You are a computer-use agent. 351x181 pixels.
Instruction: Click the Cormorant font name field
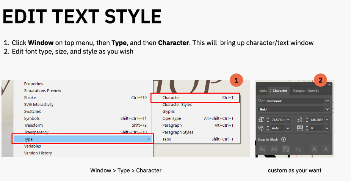pos(294,101)
